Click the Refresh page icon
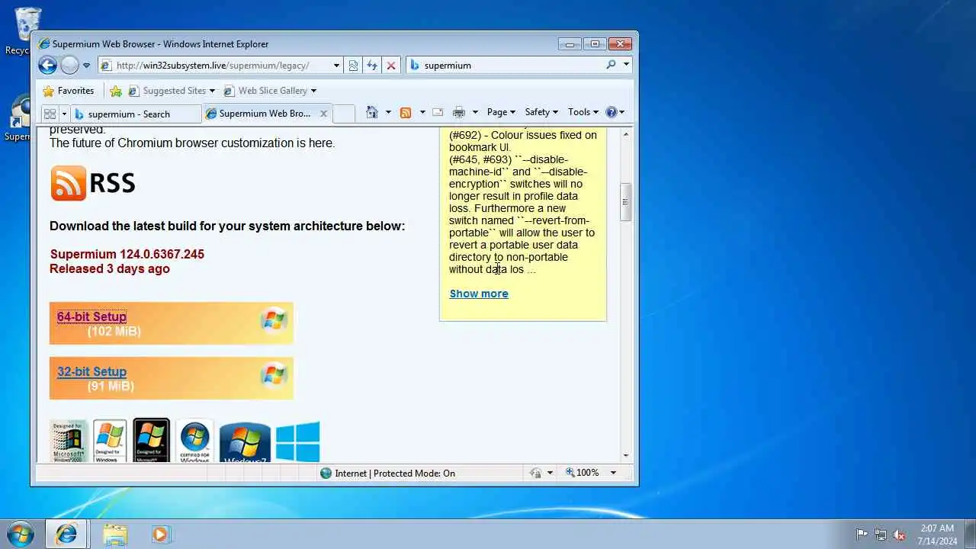The width and height of the screenshot is (976, 549). (x=372, y=66)
